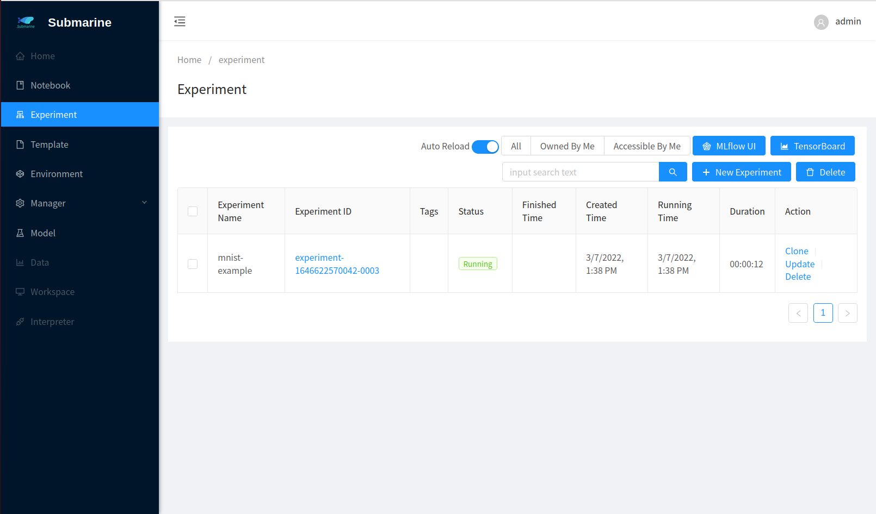Check the select-all checkbox in table header

[193, 211]
